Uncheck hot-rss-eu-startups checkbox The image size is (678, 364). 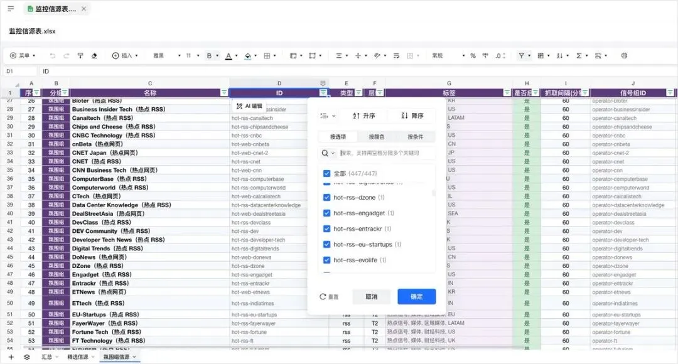click(x=327, y=244)
